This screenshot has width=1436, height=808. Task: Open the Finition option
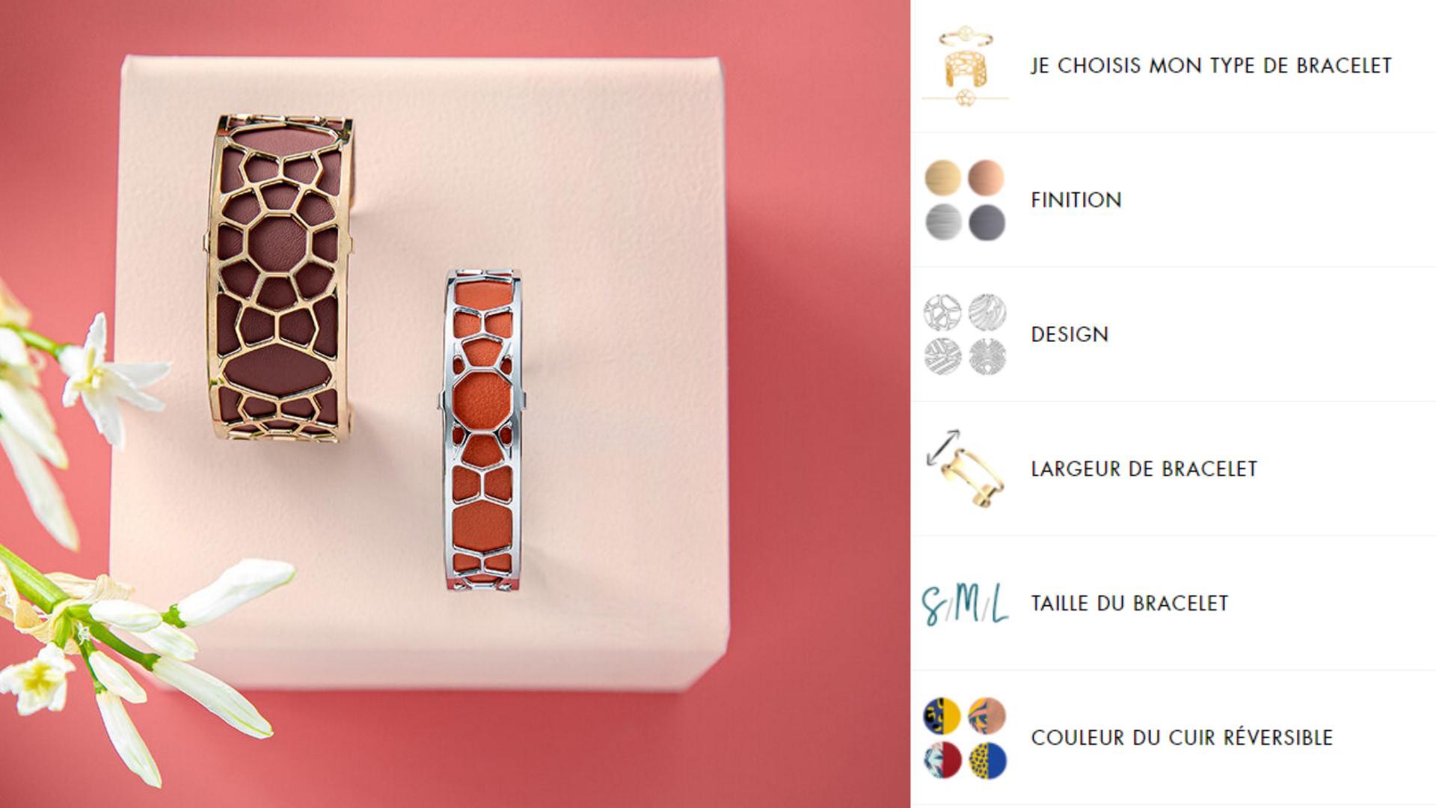(1076, 200)
